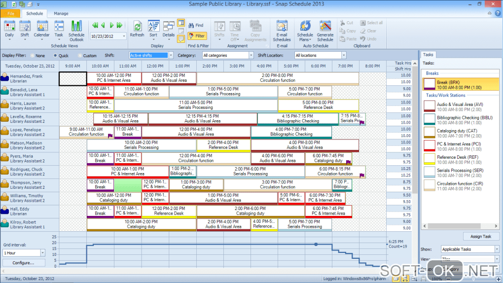Open the File menu

click(x=10, y=13)
